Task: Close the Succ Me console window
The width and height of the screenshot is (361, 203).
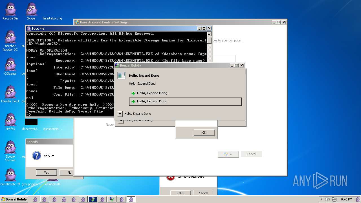Action: 209,28
